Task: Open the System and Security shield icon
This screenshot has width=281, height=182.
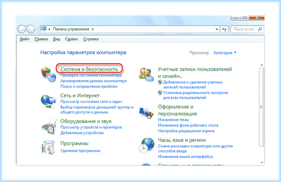Action: point(48,75)
